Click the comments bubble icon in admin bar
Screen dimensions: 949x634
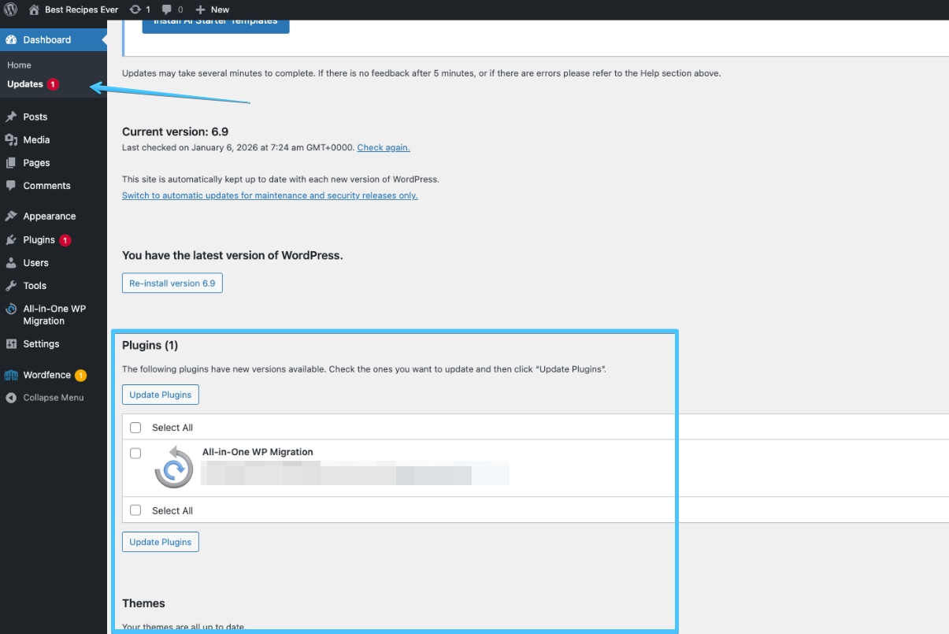point(167,9)
